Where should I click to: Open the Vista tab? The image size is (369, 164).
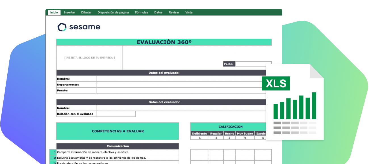click(189, 12)
